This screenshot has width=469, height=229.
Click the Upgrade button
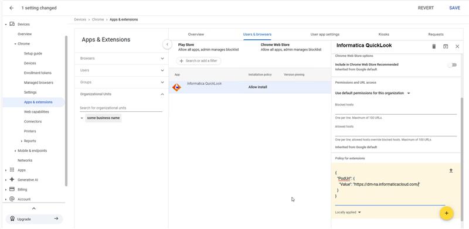tap(34, 219)
